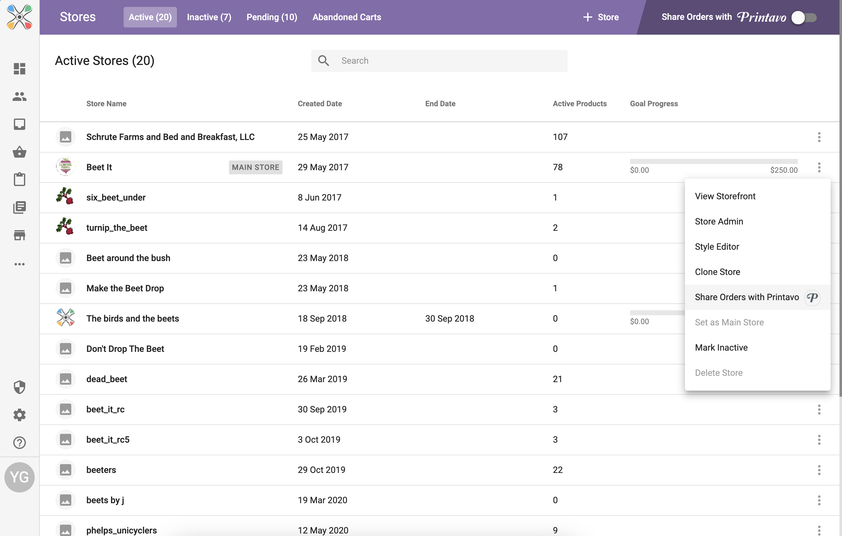This screenshot has height=536, width=842.
Task: Choose Mark Inactive menu option
Action: [721, 347]
